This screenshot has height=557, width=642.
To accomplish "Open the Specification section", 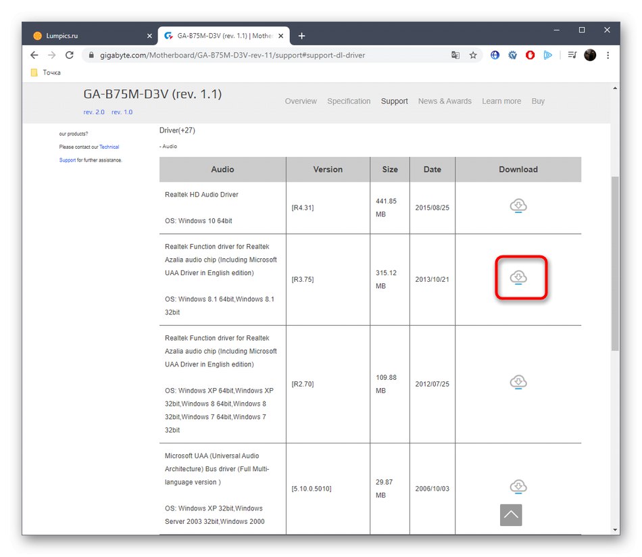I will (x=349, y=101).
